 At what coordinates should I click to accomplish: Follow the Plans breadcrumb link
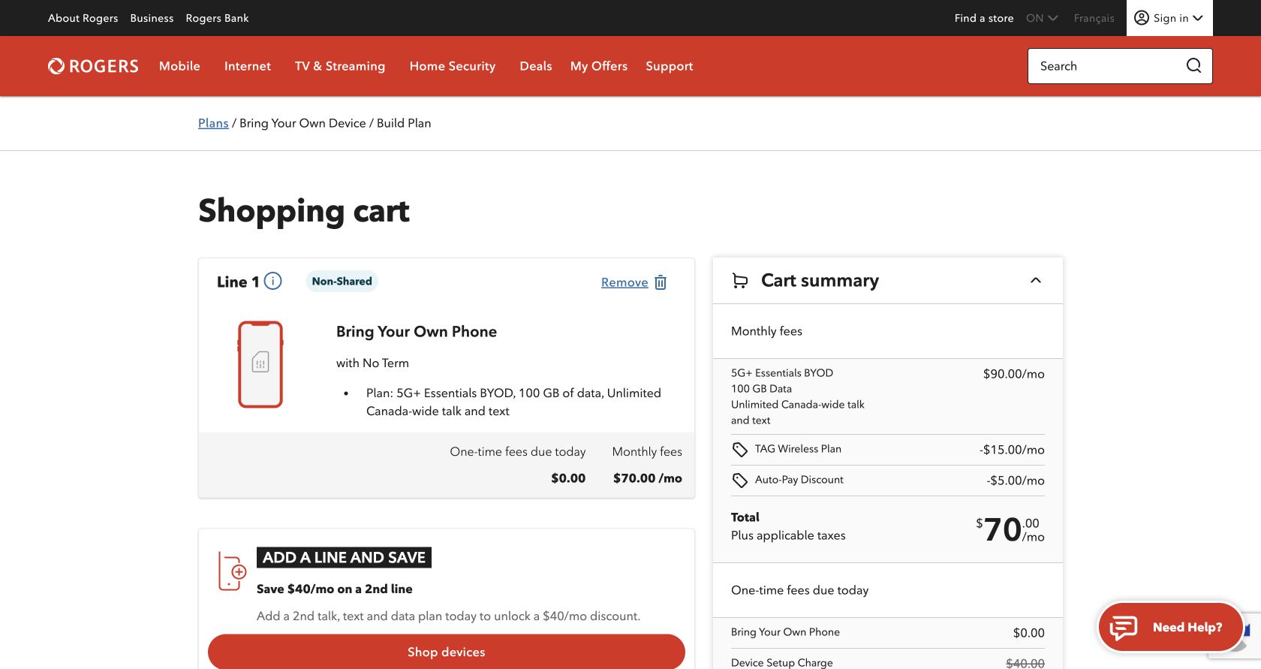coord(213,123)
